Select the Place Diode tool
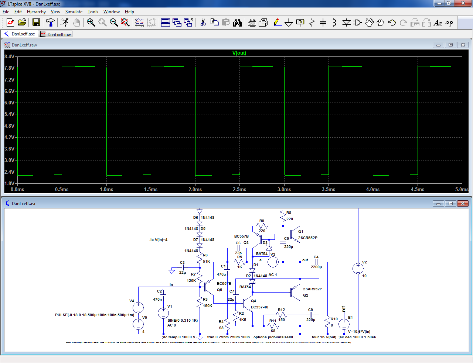Image resolution: width=473 pixels, height=363 pixels. [x=346, y=23]
